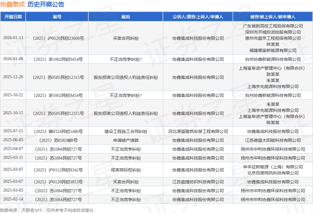Click plaintiff 协鑫集成科技股份有限公司 in the 2025-06-05 row
The height and width of the screenshot is (213, 313).
click(198, 140)
